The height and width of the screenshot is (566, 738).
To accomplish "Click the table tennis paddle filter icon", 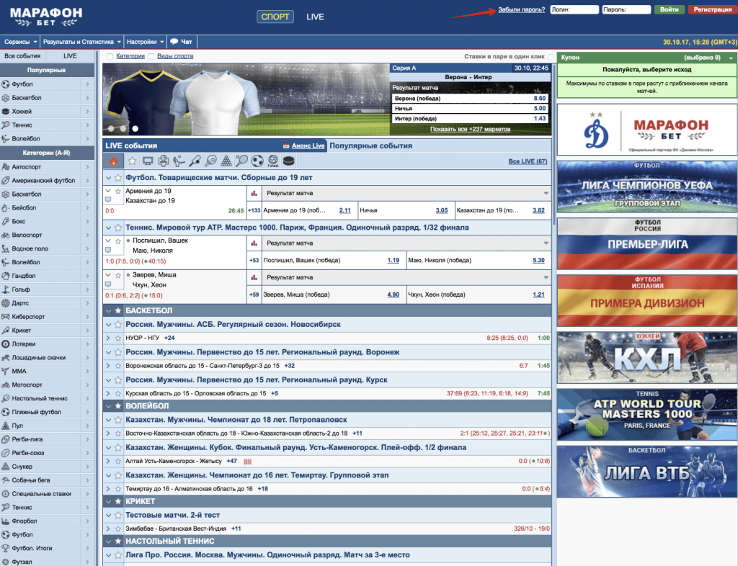I will tap(210, 161).
